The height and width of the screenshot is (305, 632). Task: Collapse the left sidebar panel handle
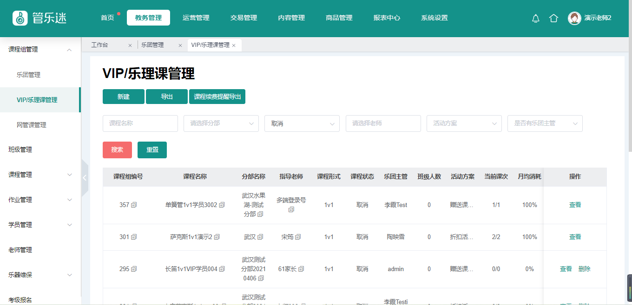point(85,178)
